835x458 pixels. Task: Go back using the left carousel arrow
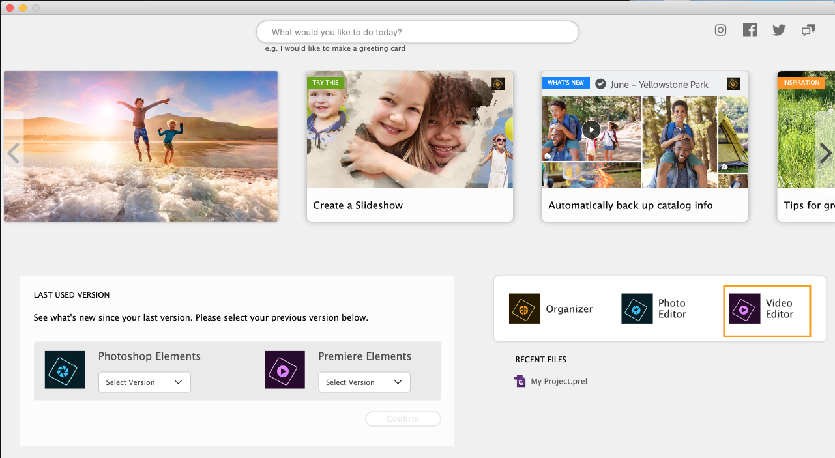click(x=14, y=153)
